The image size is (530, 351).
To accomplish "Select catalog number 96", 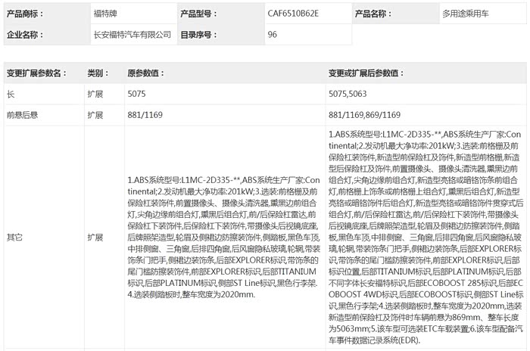I will (272, 35).
